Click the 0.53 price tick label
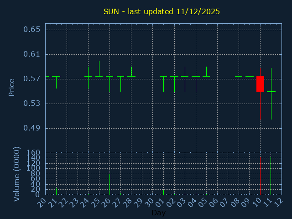 (31, 104)
